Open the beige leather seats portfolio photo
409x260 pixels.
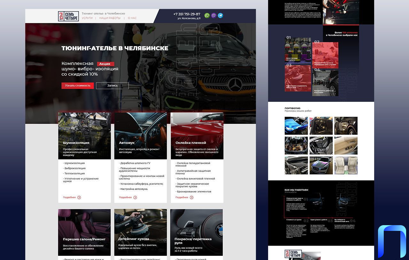(346, 165)
